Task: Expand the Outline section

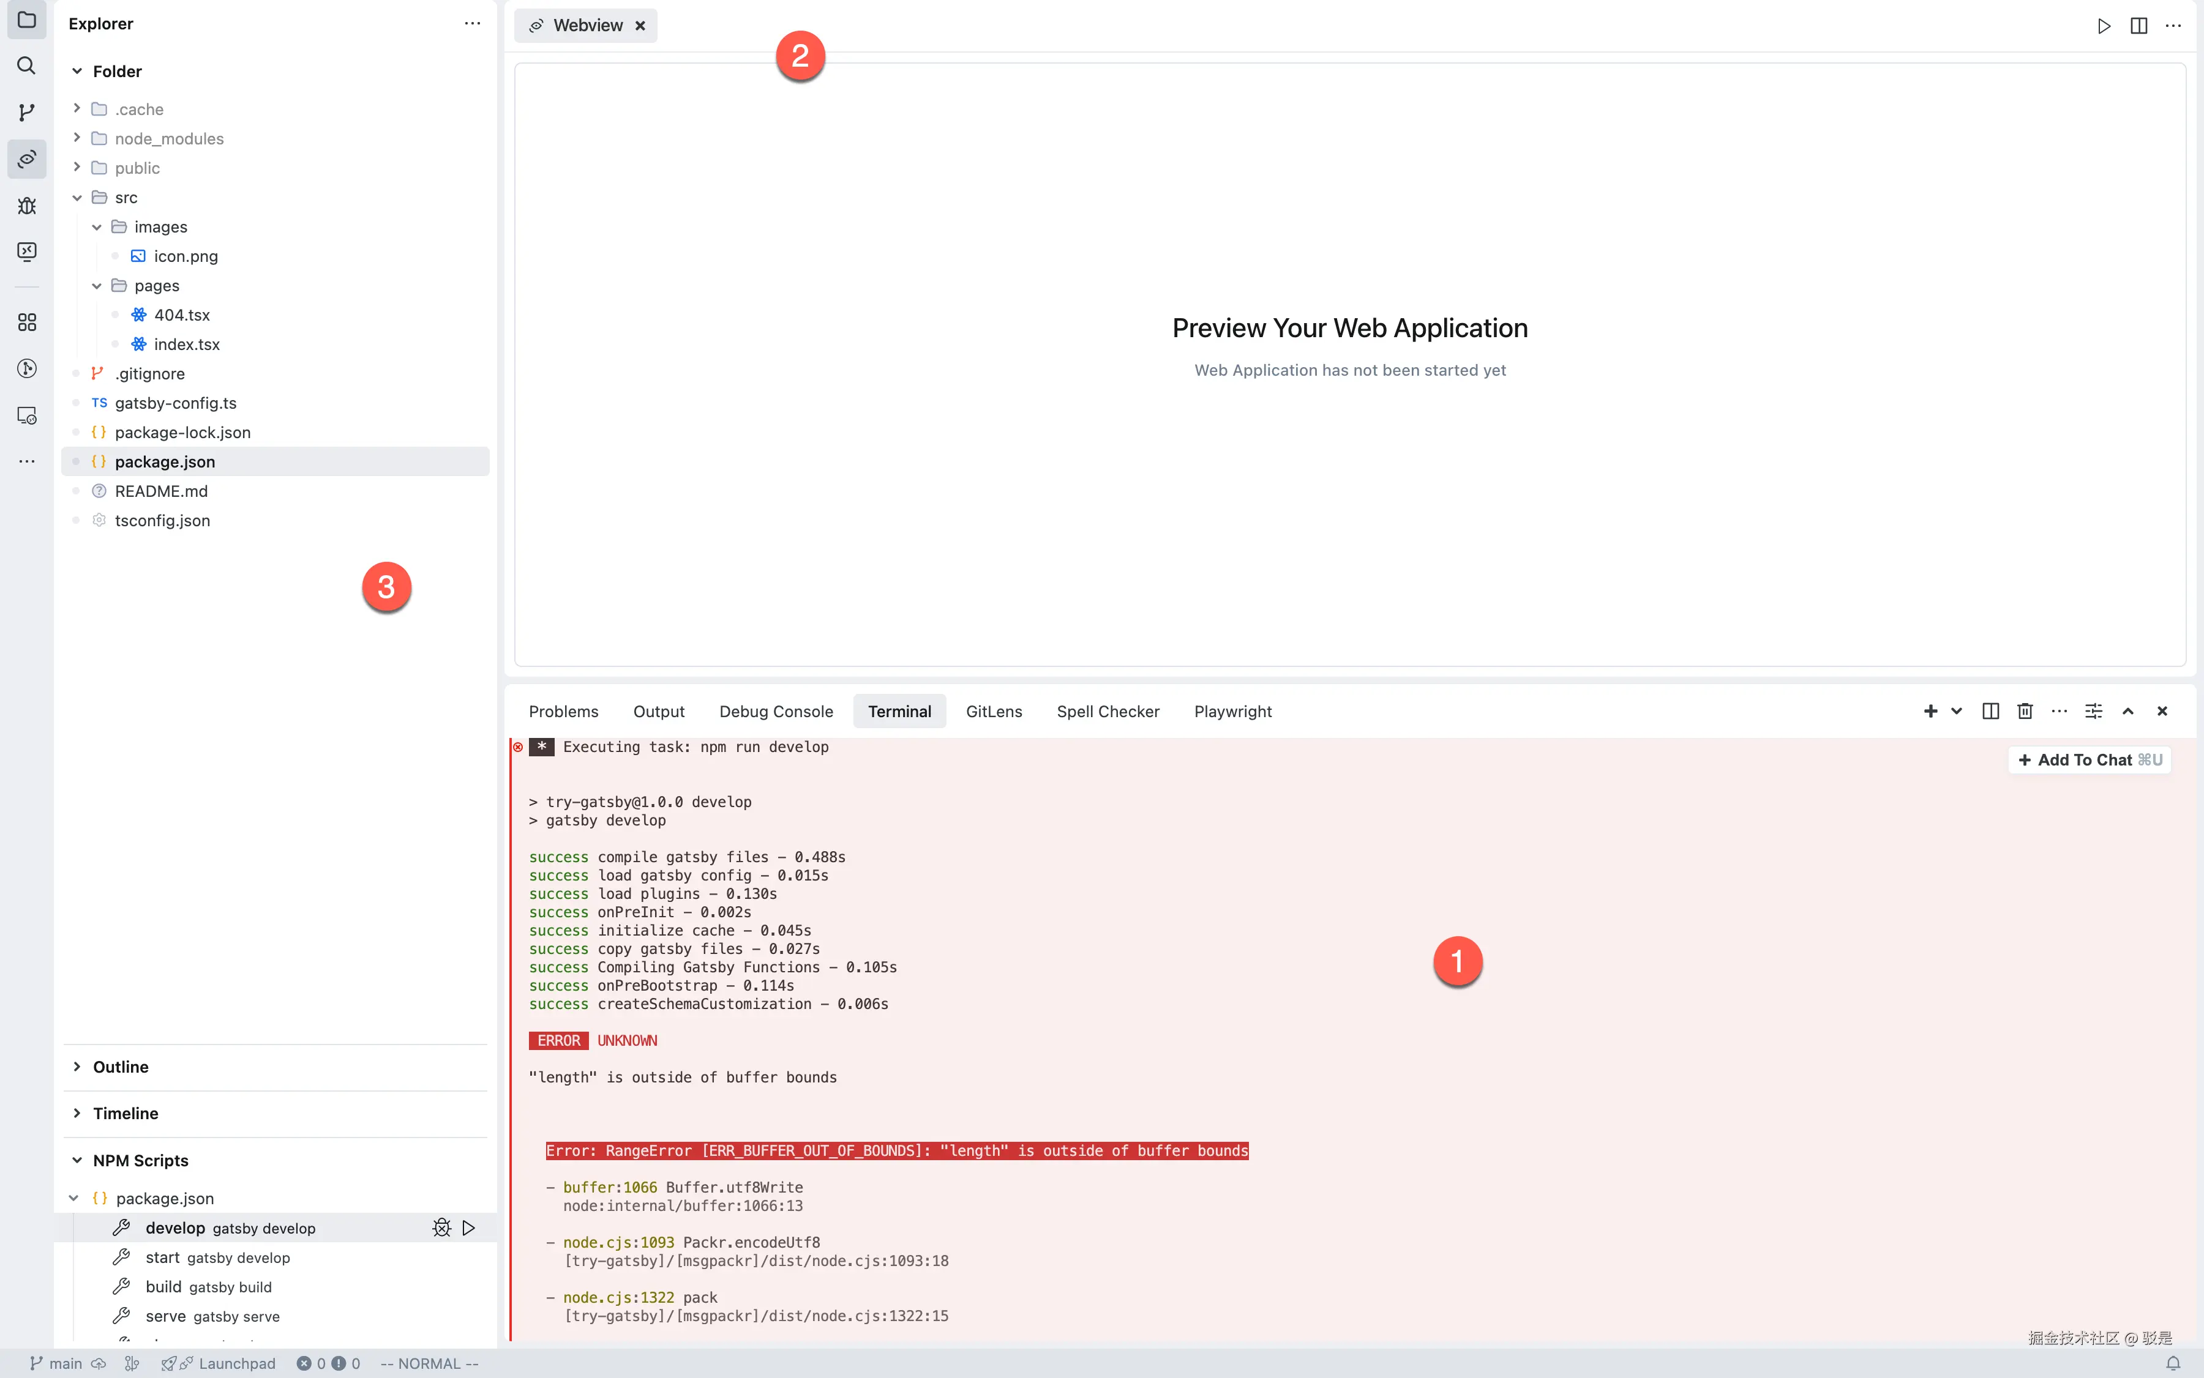Action: pyautogui.click(x=121, y=1067)
